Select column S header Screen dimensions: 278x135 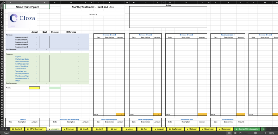point(186,2)
